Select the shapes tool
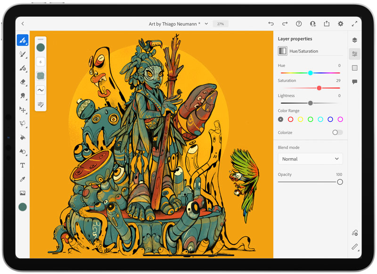The height and width of the screenshot is (274, 377). (x=23, y=151)
